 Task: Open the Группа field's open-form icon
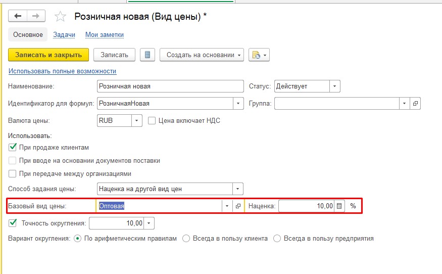pos(415,103)
